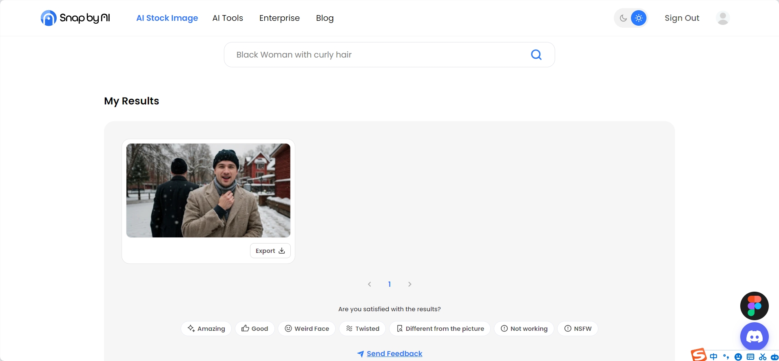Select page 1 in pagination
This screenshot has width=779, height=361.
pos(389,284)
